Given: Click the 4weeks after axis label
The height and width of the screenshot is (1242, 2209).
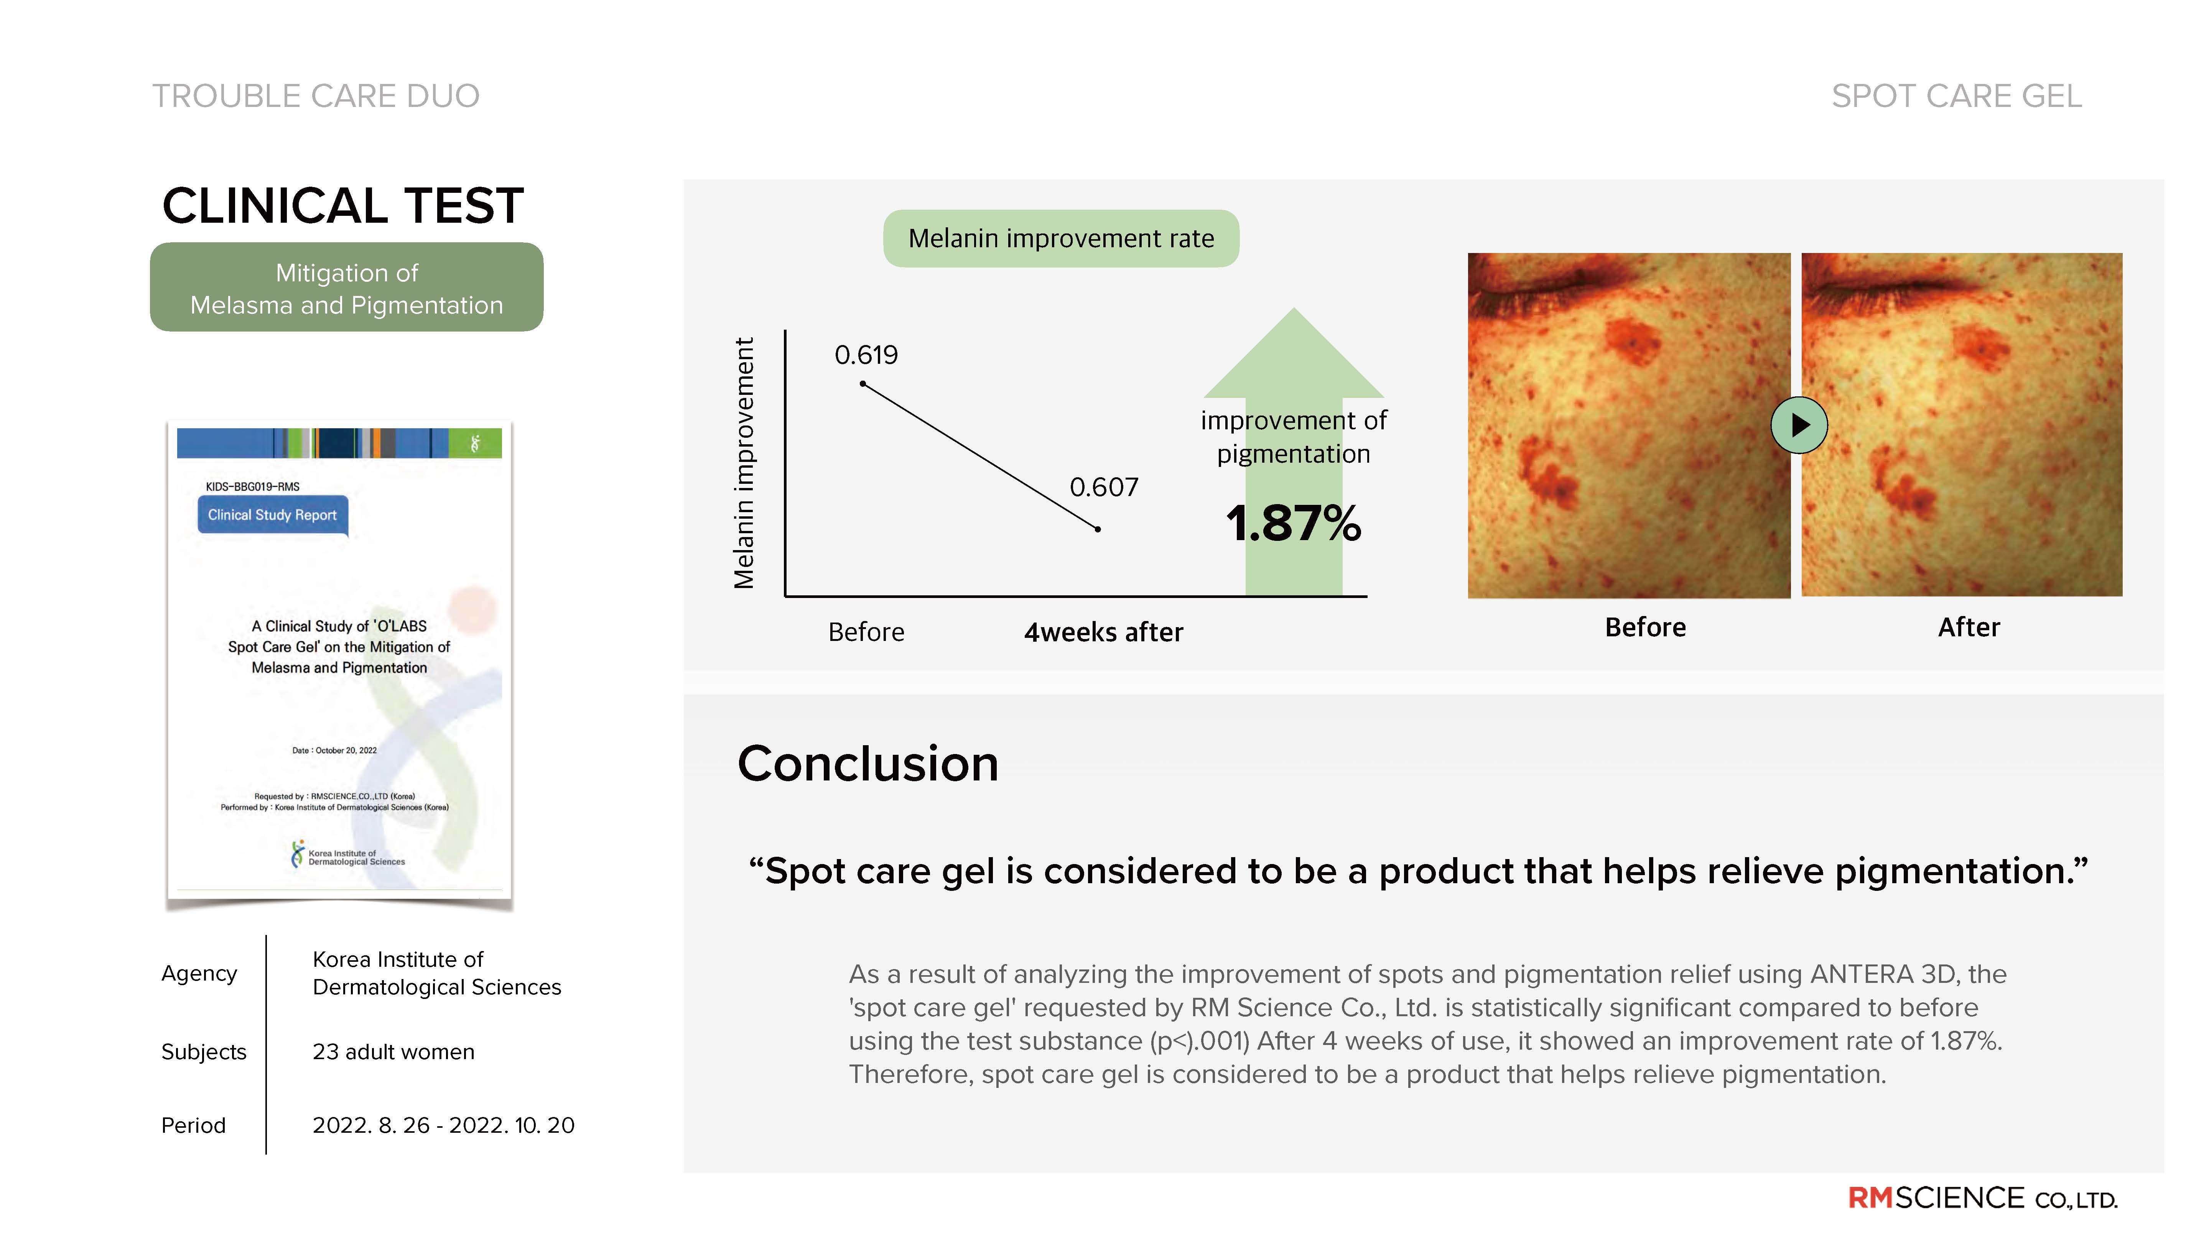Looking at the screenshot, I should (x=1104, y=632).
